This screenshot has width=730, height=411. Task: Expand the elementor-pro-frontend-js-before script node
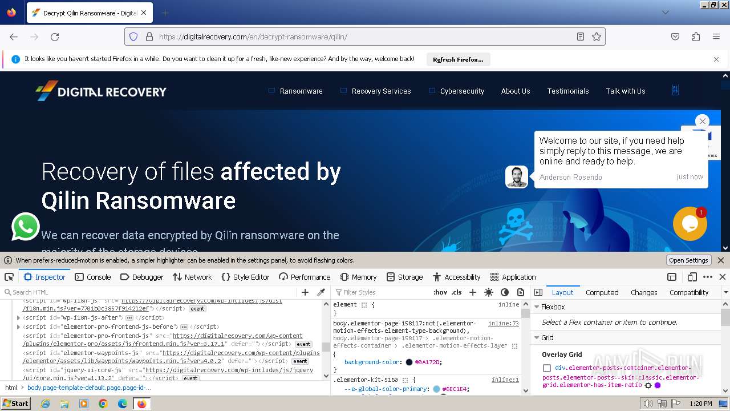point(18,327)
